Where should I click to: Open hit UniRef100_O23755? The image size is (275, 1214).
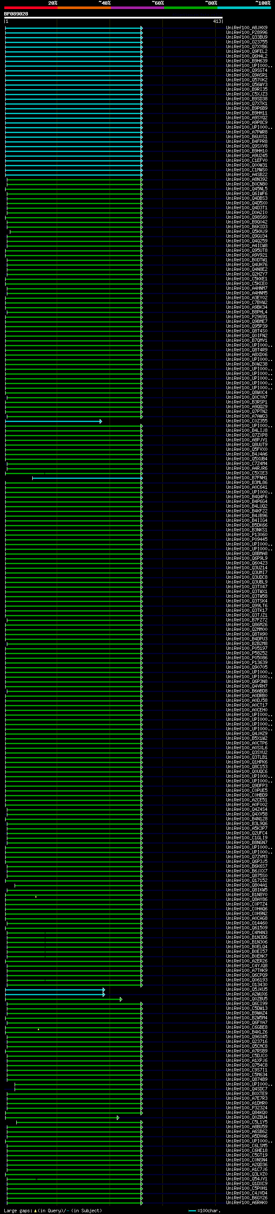247,42
